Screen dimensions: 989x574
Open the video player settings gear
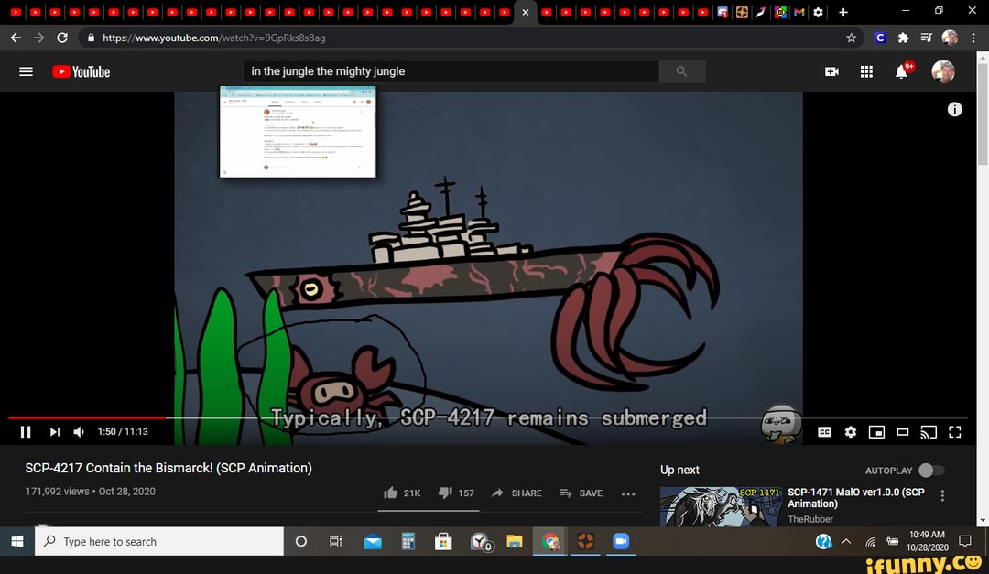tap(851, 432)
